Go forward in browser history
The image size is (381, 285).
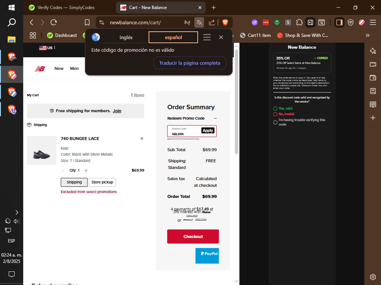coord(42,23)
